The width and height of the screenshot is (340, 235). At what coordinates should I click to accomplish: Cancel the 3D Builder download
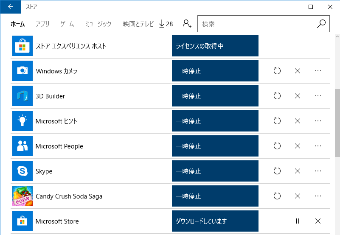pos(298,96)
